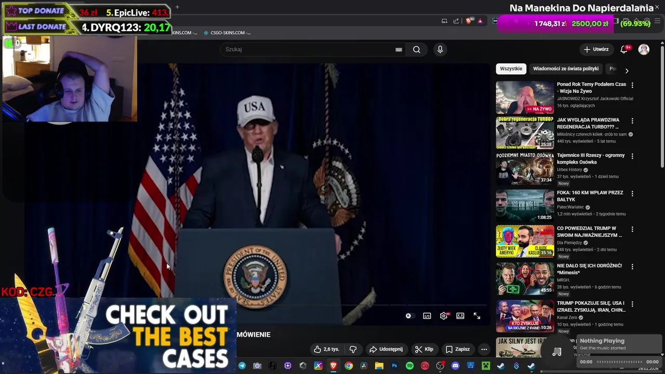Open File Explorer folder on taskbar
The width and height of the screenshot is (665, 374).
379,366
